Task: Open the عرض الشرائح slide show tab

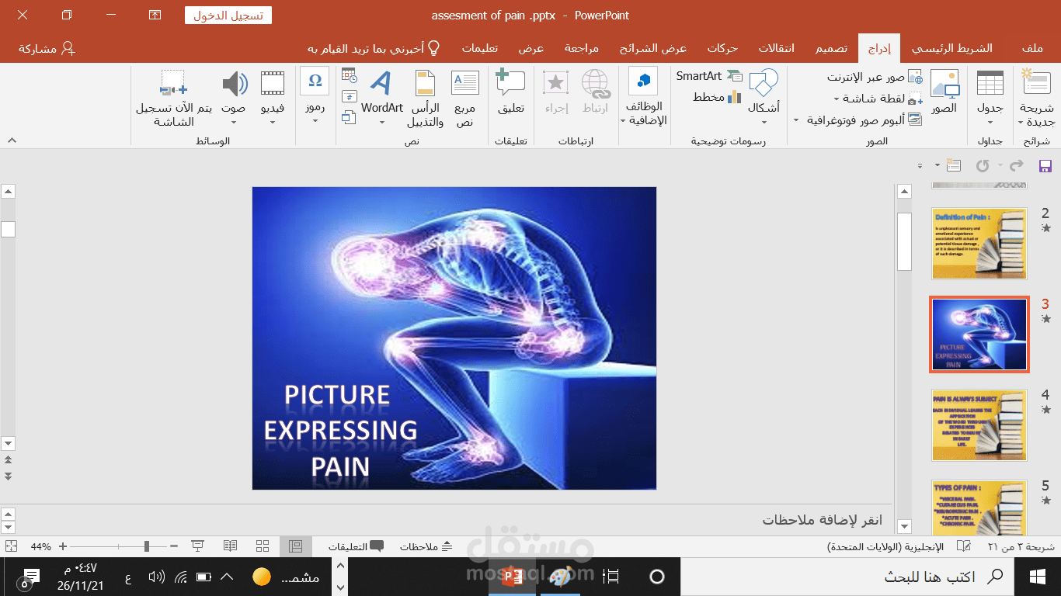Action: click(652, 48)
